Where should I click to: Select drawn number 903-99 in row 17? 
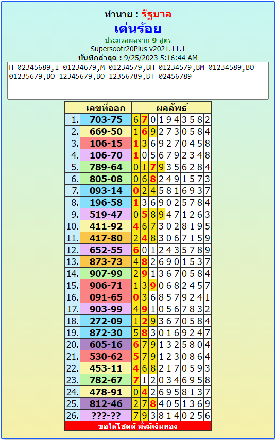106,309
